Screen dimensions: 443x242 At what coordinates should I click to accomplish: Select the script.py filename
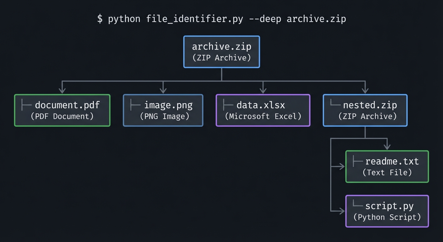click(x=390, y=206)
